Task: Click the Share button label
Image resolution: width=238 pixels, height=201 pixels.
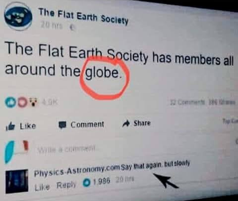Action: (142, 123)
